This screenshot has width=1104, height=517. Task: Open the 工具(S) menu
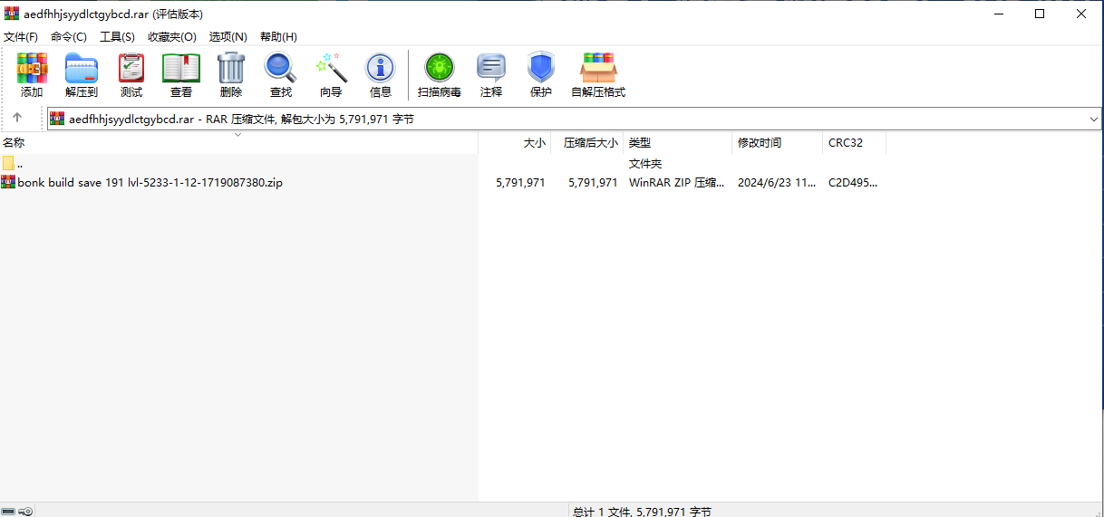117,37
